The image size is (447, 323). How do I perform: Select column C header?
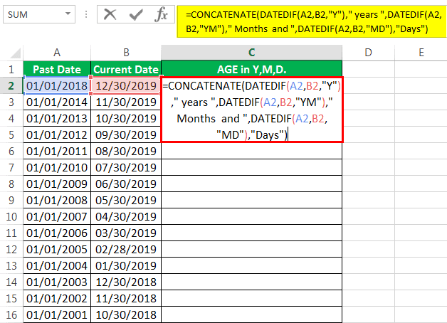(252, 52)
